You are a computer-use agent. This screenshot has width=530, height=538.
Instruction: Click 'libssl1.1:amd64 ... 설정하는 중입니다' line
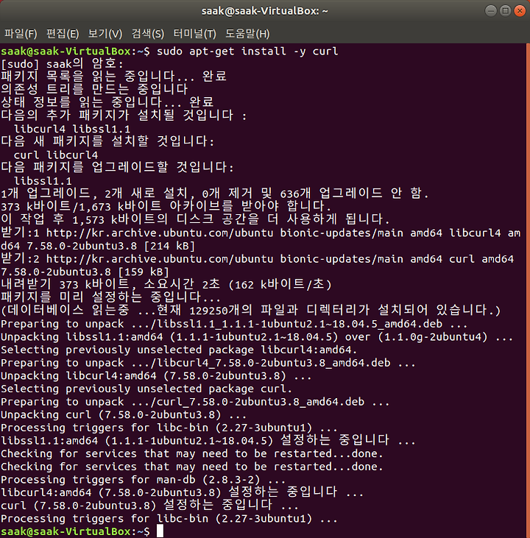208,441
